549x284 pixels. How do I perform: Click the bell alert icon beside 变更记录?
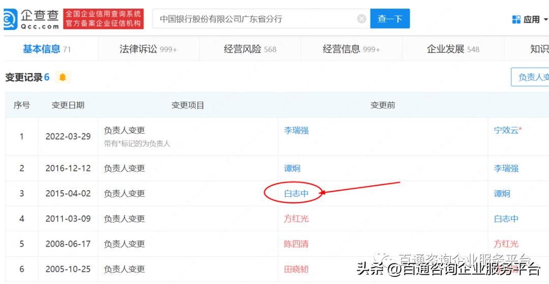(x=63, y=77)
